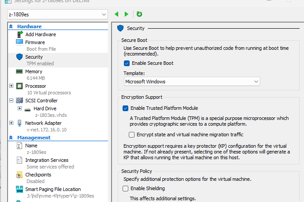Click 'Boot from File' text under Firmware
The height and width of the screenshot is (202, 304).
41,49
